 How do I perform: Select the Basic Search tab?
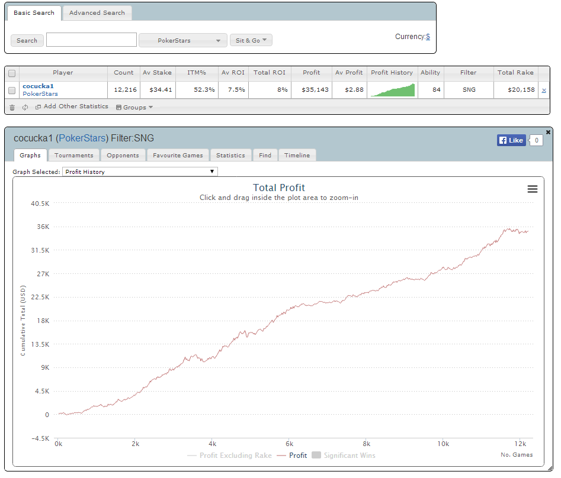34,13
